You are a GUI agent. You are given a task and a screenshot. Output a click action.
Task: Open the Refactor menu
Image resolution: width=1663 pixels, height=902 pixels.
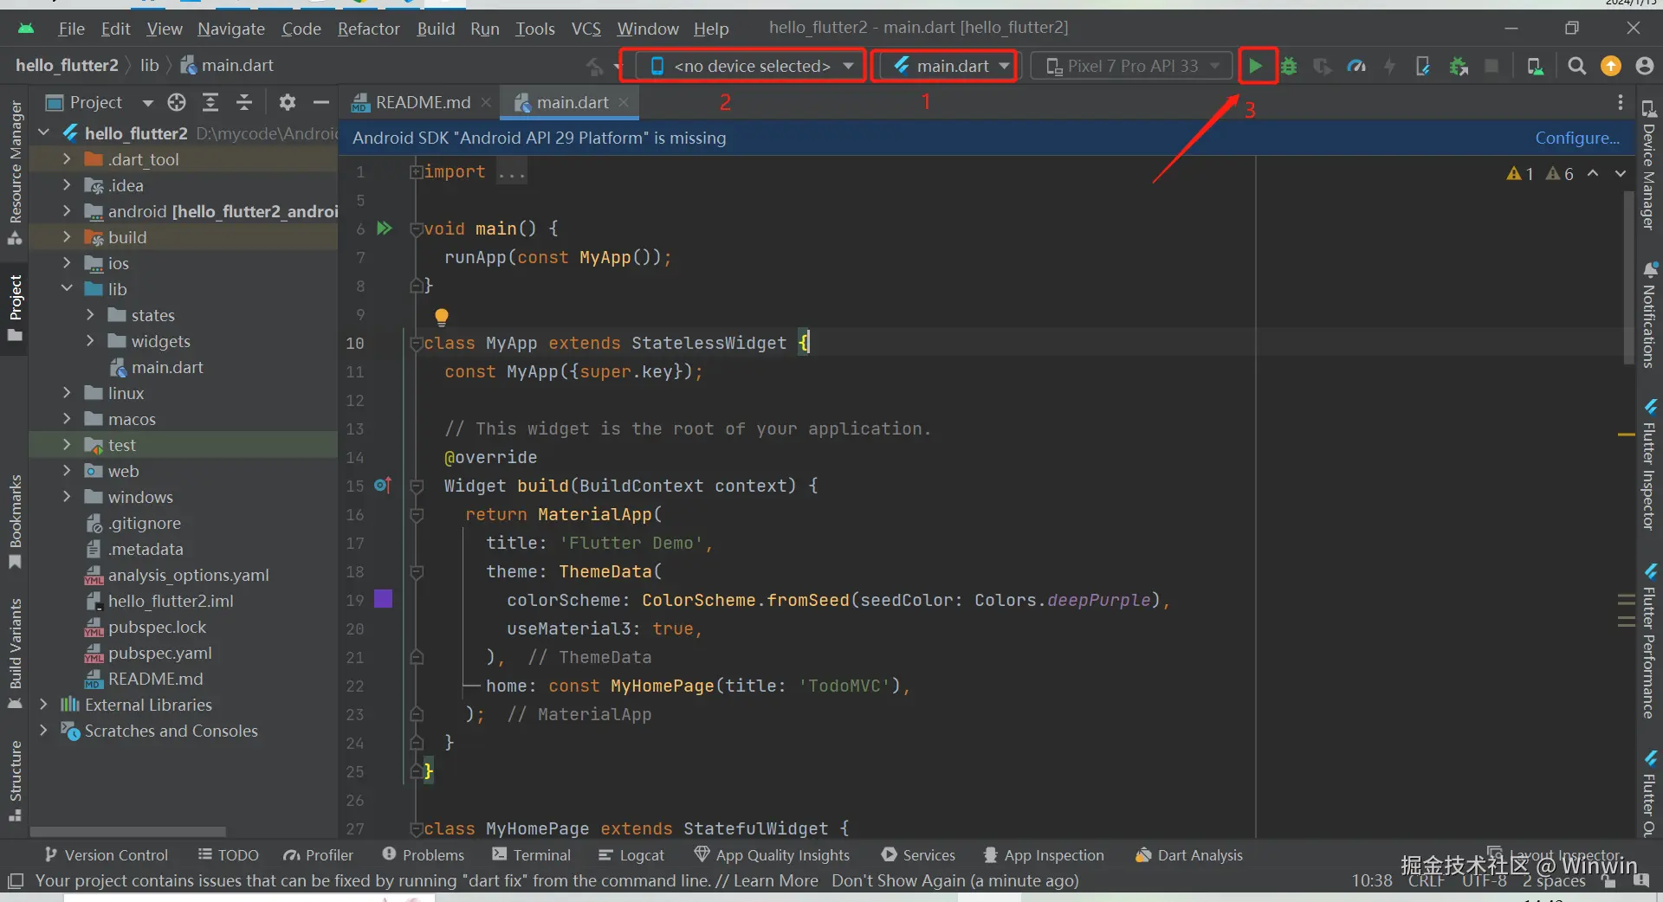tap(368, 29)
